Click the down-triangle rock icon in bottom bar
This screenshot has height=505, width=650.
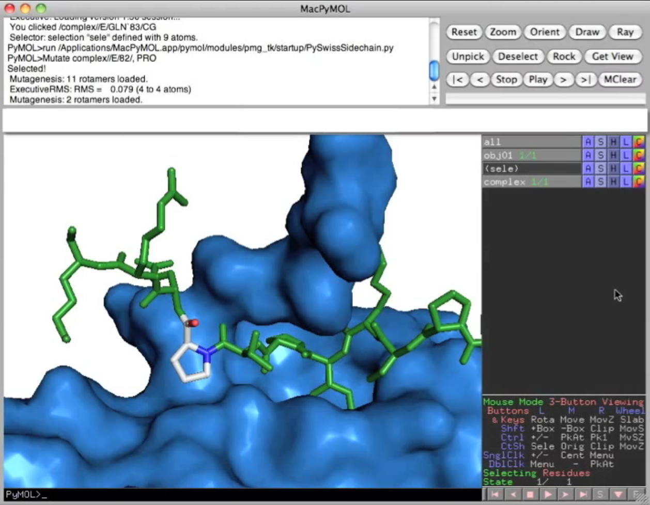pyautogui.click(x=618, y=495)
